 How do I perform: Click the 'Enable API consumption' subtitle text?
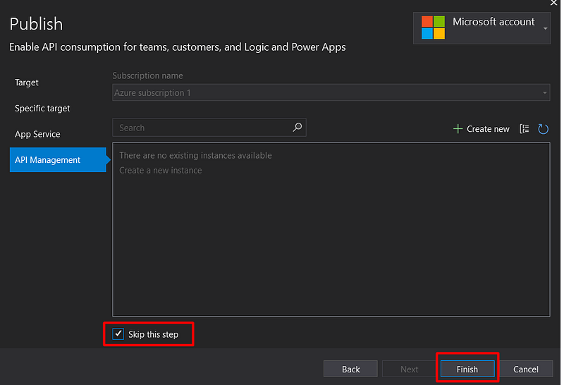point(178,47)
